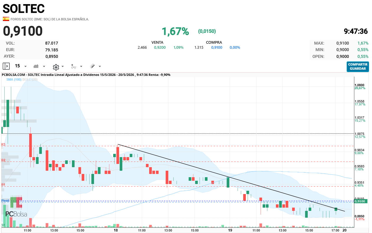Click the VENTA column header
This screenshot has width=372, height=233.
pyautogui.click(x=157, y=42)
